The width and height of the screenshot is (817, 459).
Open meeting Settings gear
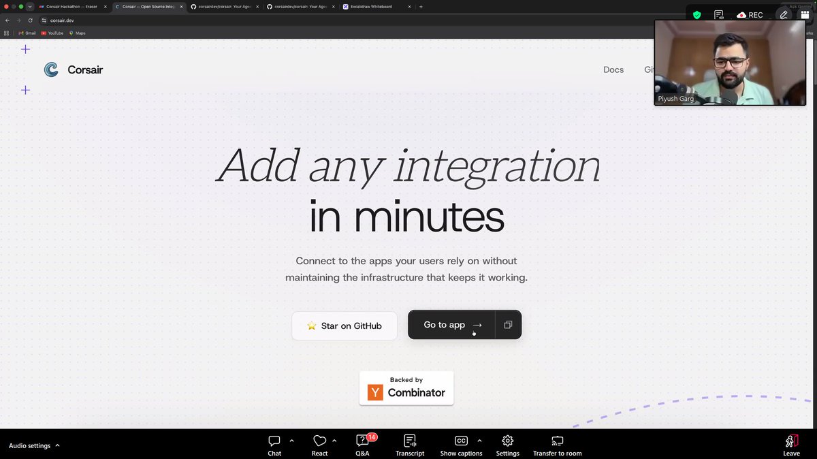click(507, 445)
